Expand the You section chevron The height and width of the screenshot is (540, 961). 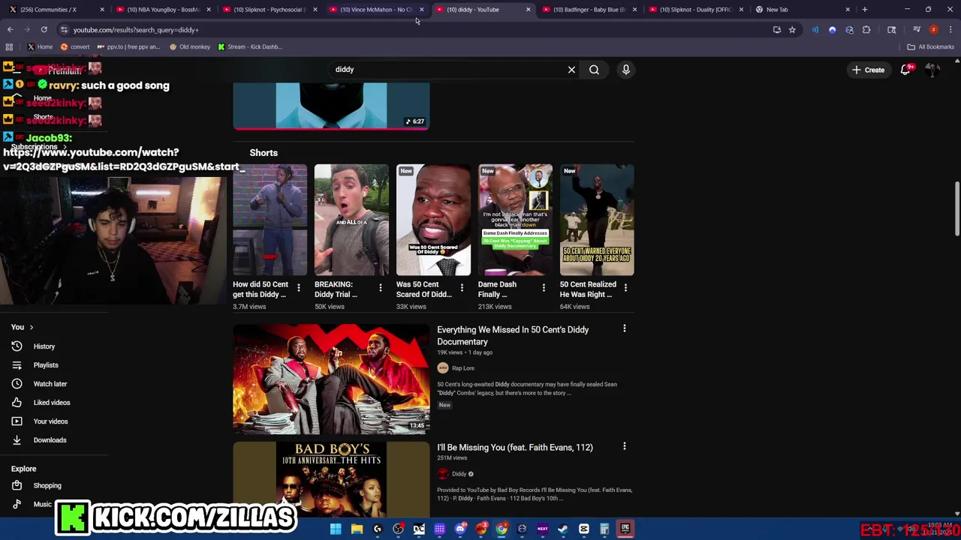click(31, 328)
